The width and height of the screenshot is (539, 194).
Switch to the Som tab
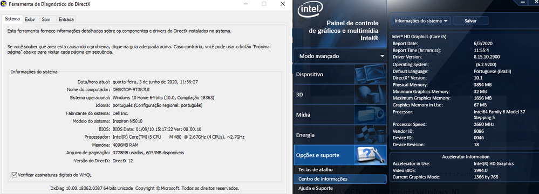click(46, 19)
